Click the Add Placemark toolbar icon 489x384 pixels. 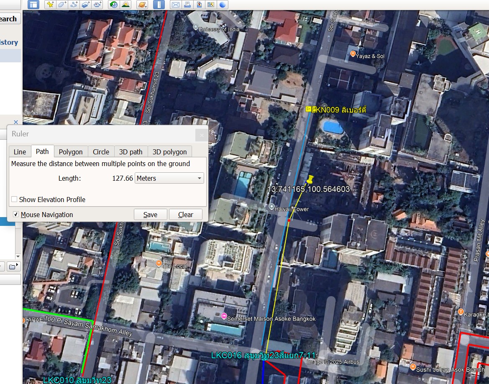pos(50,5)
